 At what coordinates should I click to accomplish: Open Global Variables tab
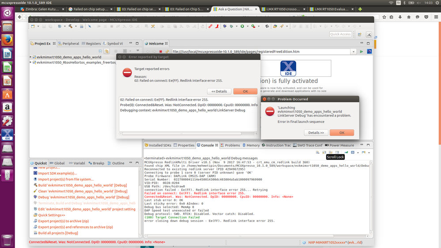click(57, 163)
